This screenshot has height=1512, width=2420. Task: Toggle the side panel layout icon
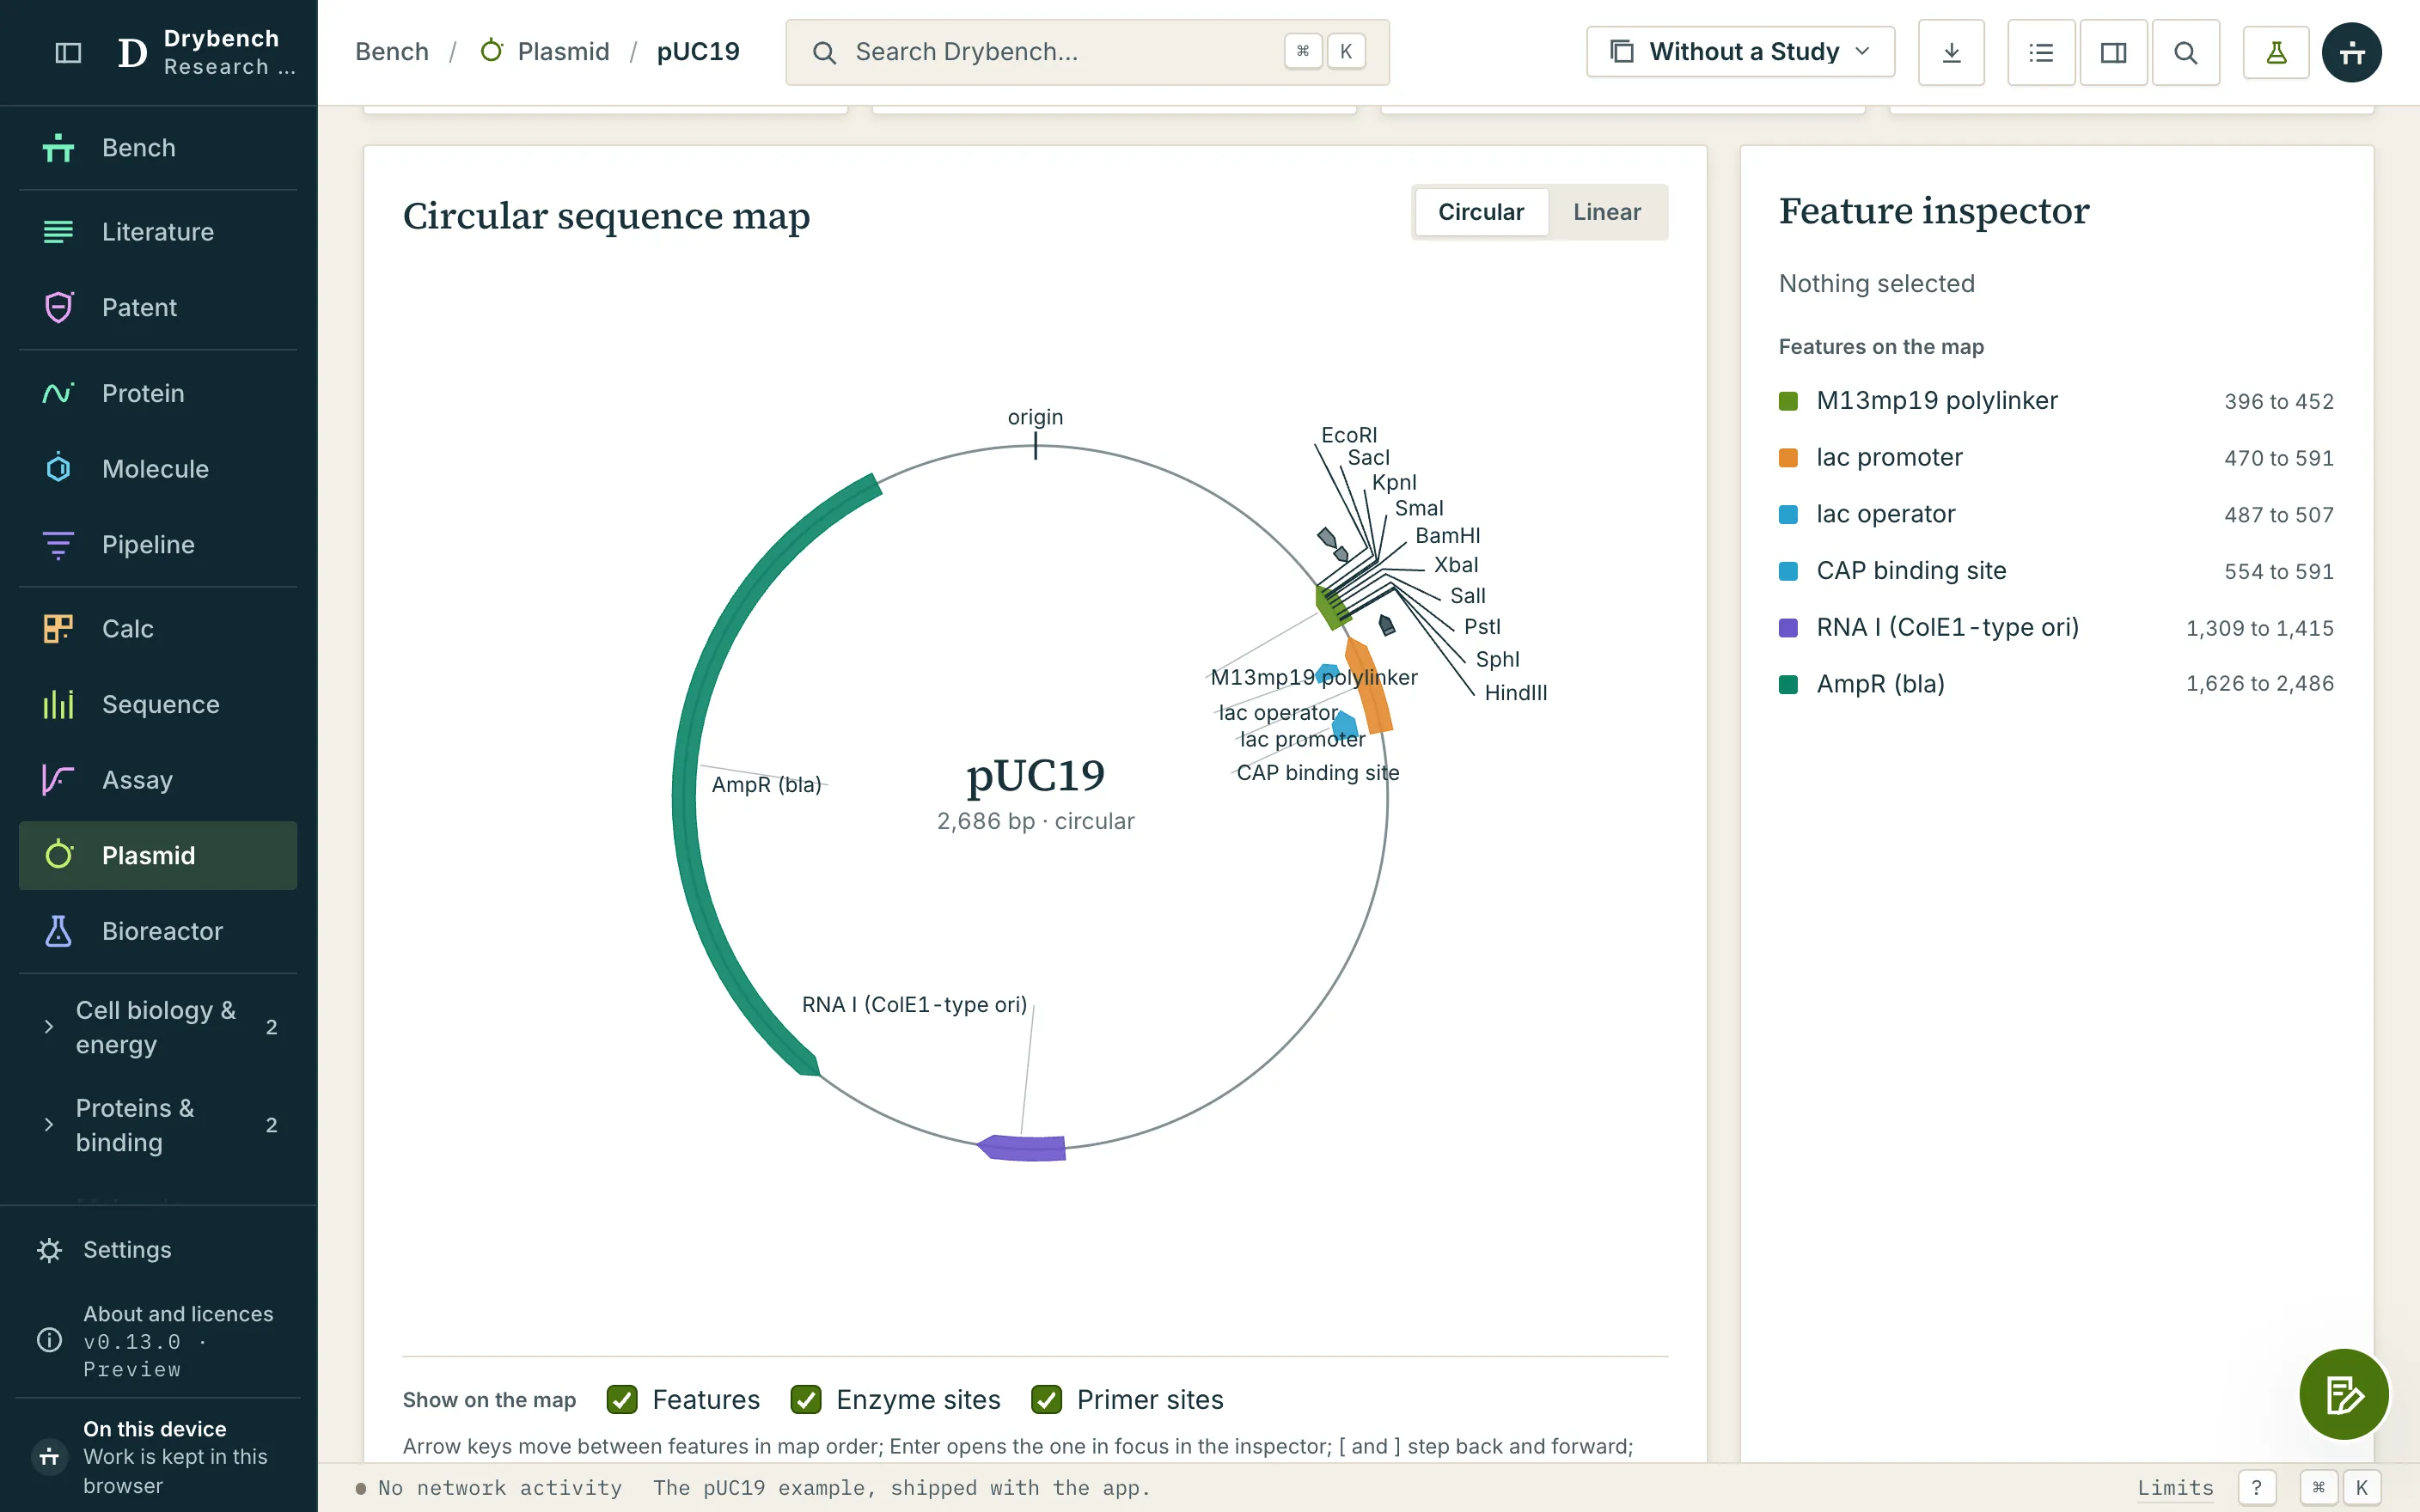[2113, 52]
